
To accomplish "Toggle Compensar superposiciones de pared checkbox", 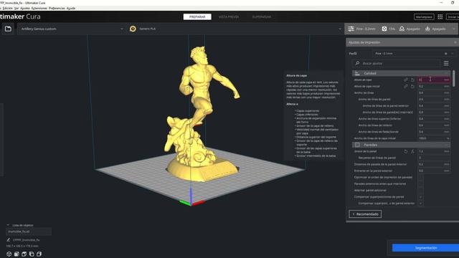I will coord(420,197).
